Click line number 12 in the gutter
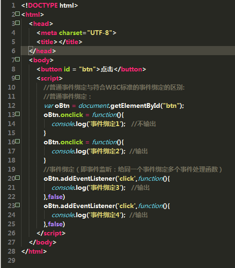Viewport: 235px width, 268px height. (x=12, y=105)
